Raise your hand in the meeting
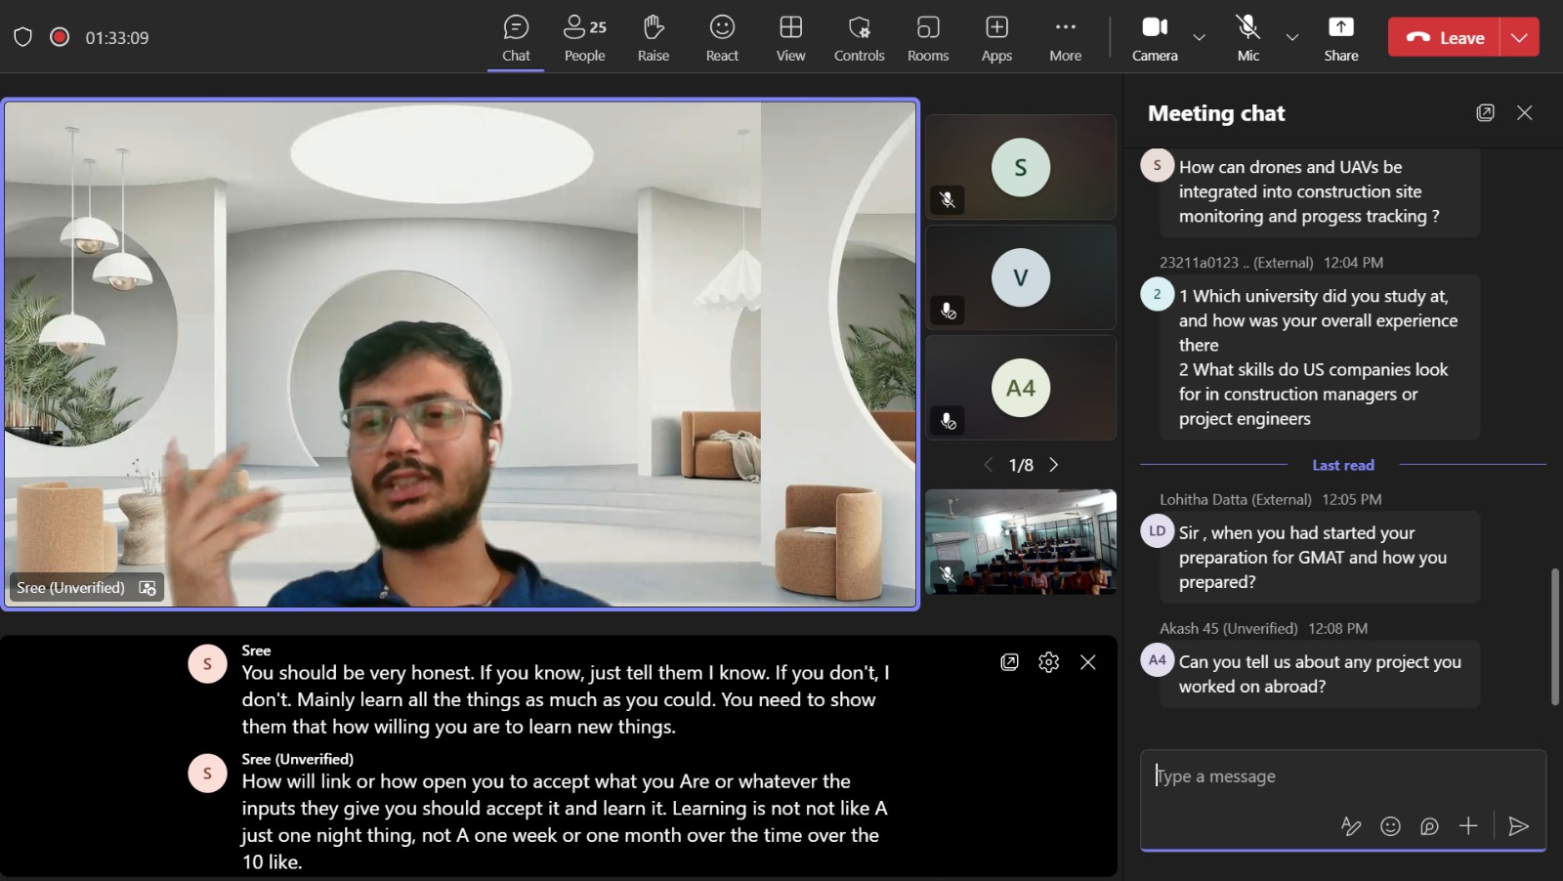1563x881 pixels. point(653,38)
